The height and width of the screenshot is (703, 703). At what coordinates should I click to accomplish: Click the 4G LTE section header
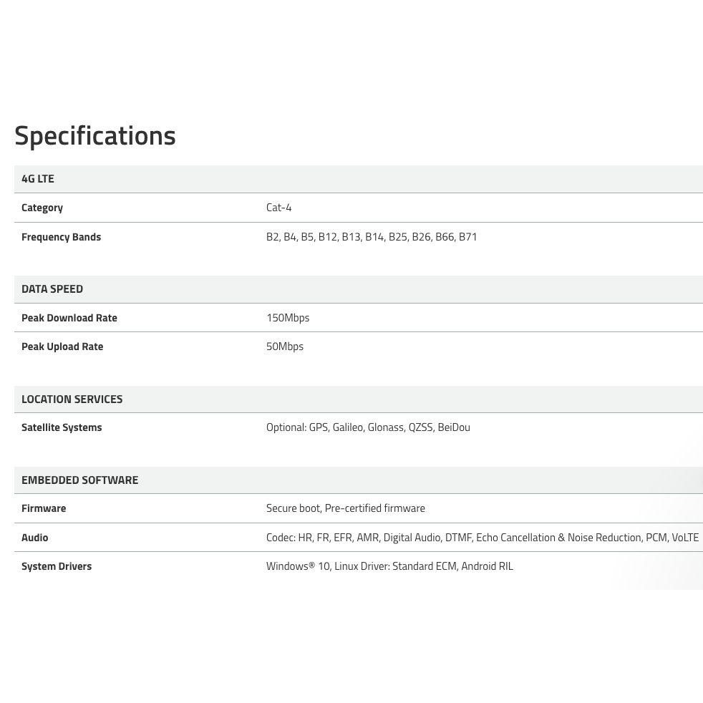pos(38,178)
